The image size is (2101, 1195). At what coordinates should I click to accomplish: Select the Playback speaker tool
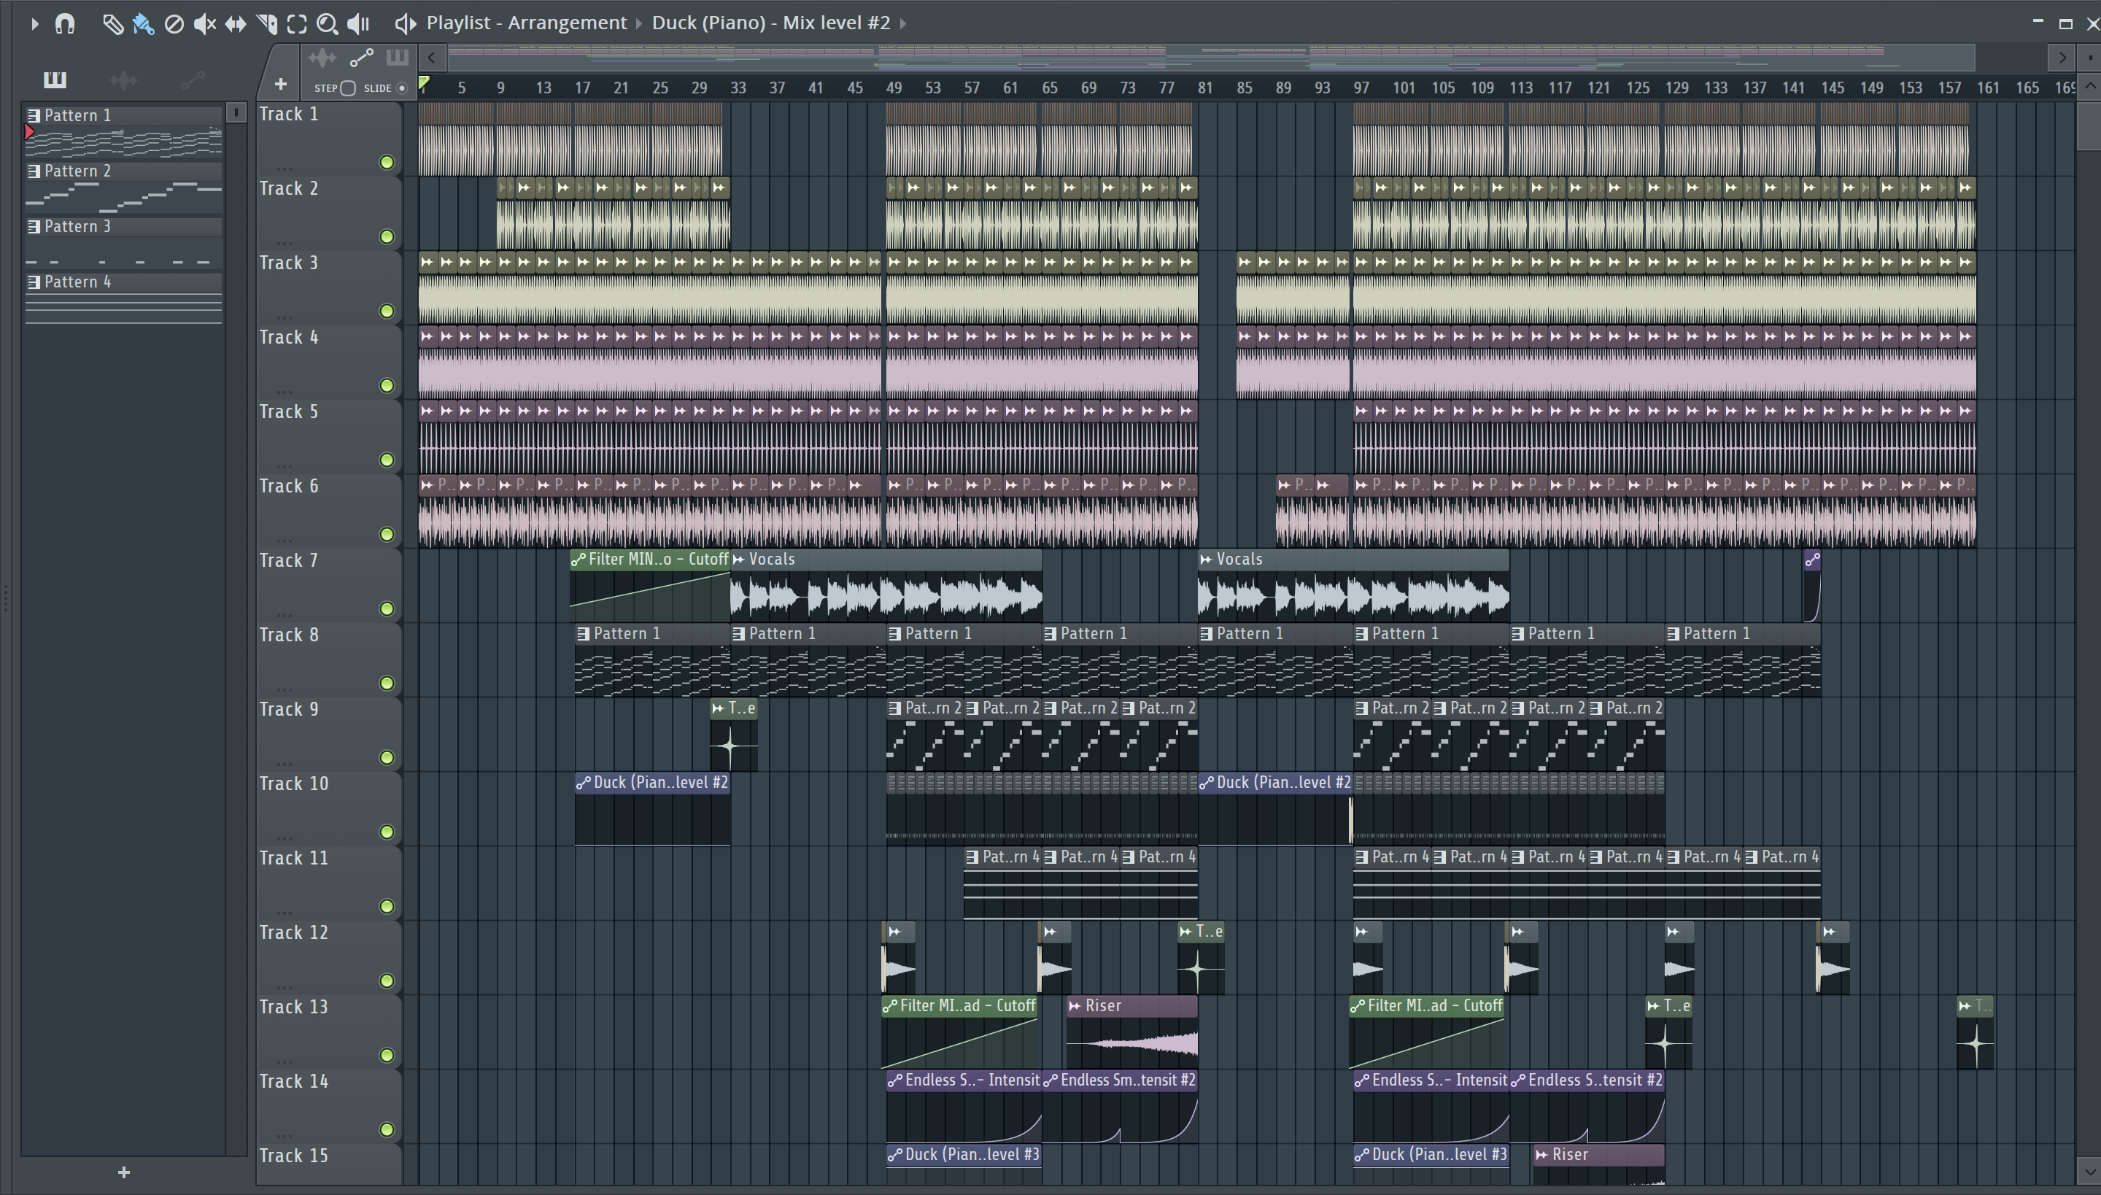pos(359,24)
